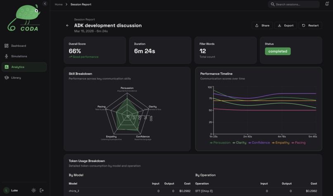
Task: Click the 2m 40s timeline axis label
Action: coord(247,136)
